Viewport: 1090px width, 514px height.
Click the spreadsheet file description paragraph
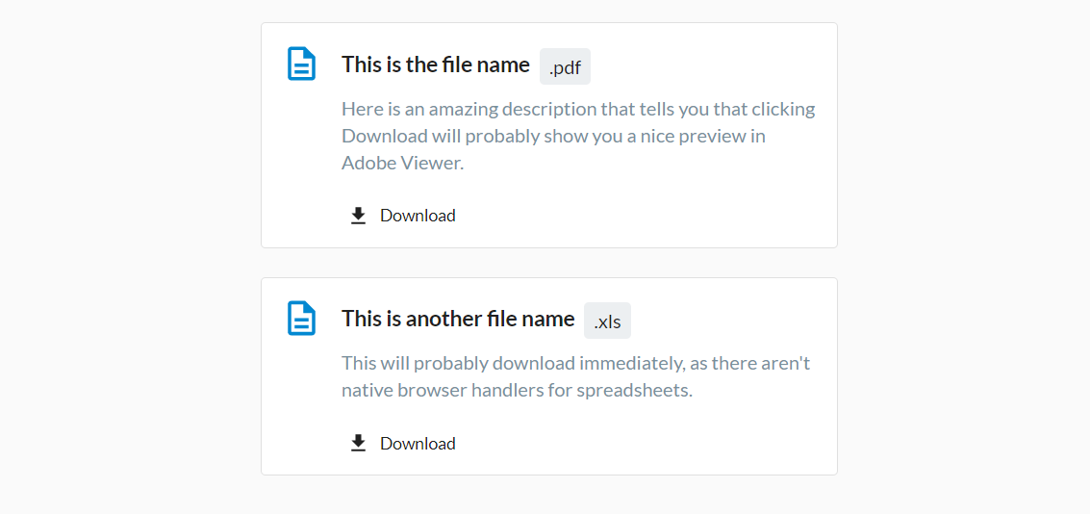pyautogui.click(x=575, y=376)
